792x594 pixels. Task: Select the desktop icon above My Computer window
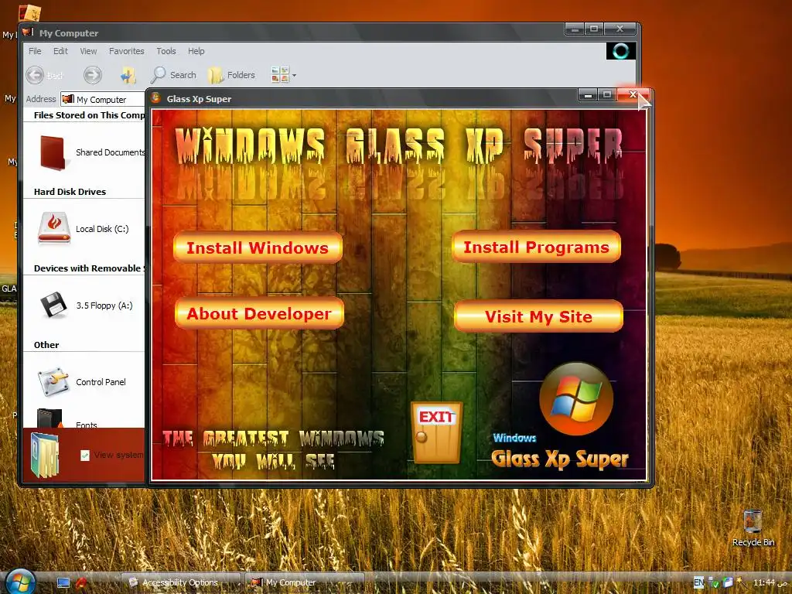click(29, 12)
